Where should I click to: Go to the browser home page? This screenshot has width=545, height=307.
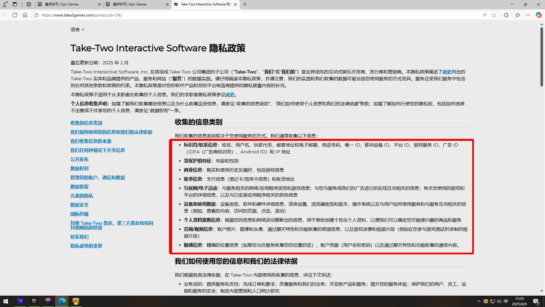click(x=25, y=15)
